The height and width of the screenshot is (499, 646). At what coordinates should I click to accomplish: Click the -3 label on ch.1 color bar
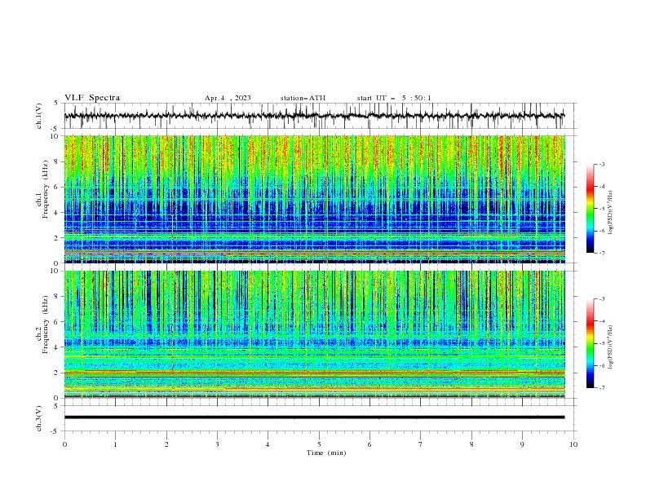pos(602,164)
